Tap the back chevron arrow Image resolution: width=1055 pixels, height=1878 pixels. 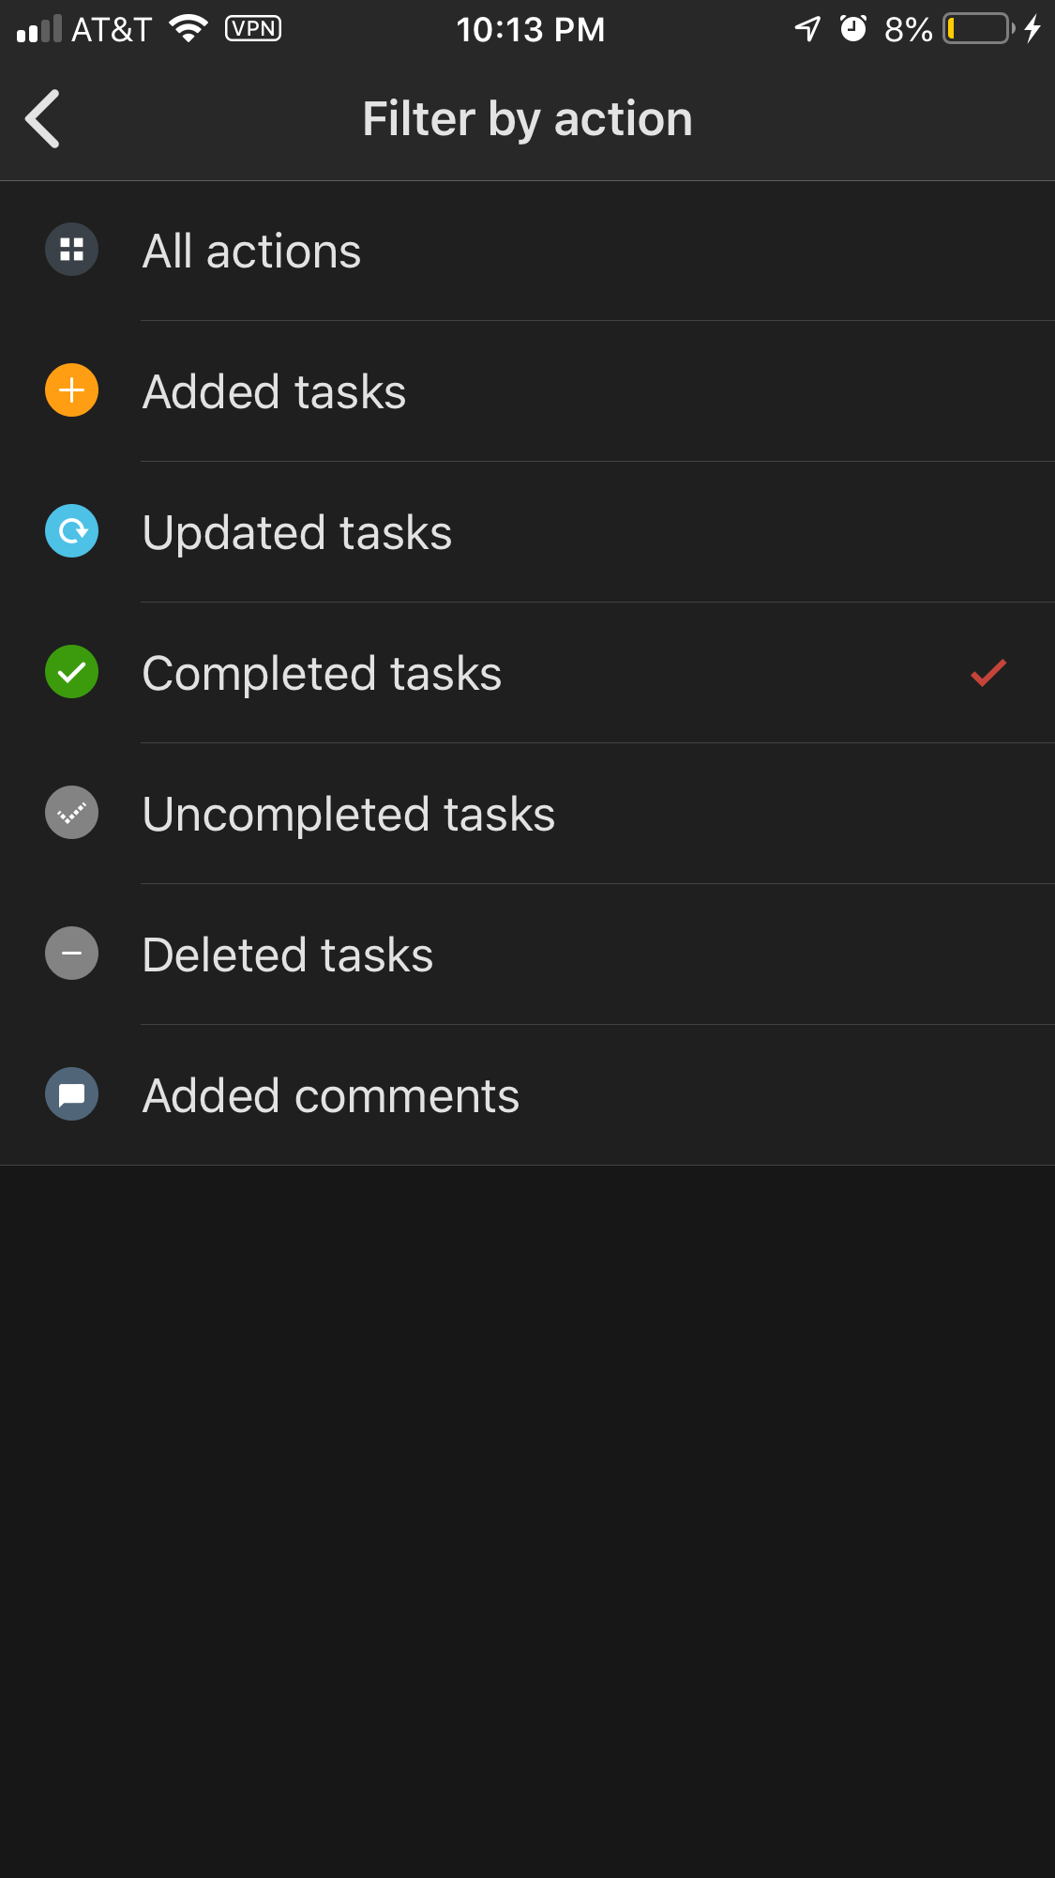tap(43, 119)
